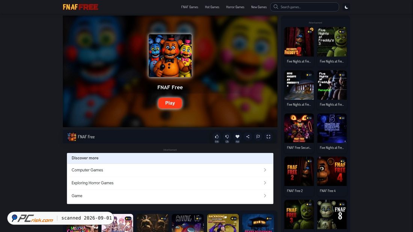Open FNAF Free 2 thumbnail
Screen dimensions: 413x232
299,171
